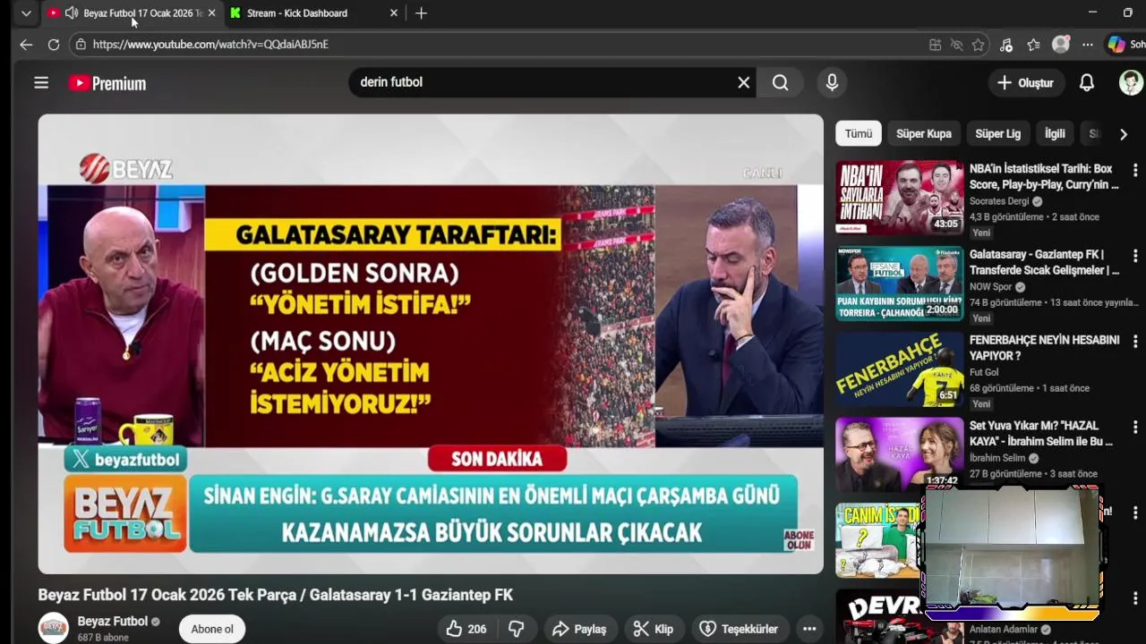Close the Kick Dashboard tab
The image size is (1146, 644).
(x=394, y=13)
